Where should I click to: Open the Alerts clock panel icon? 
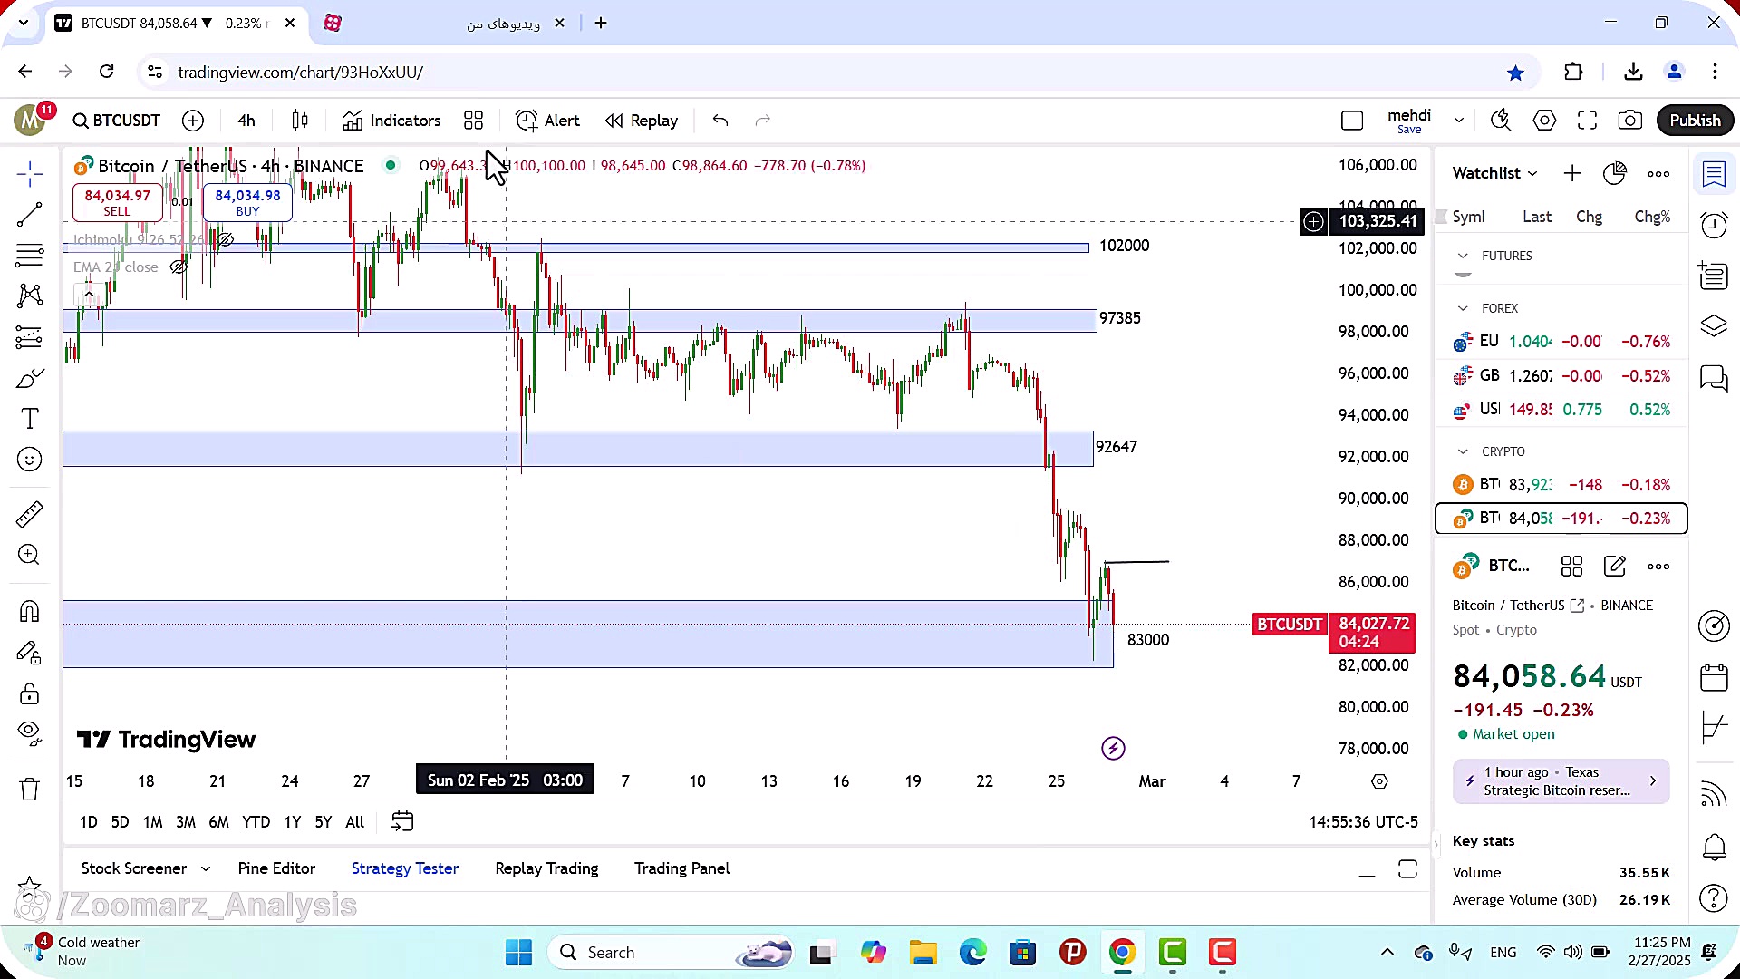1714,225
